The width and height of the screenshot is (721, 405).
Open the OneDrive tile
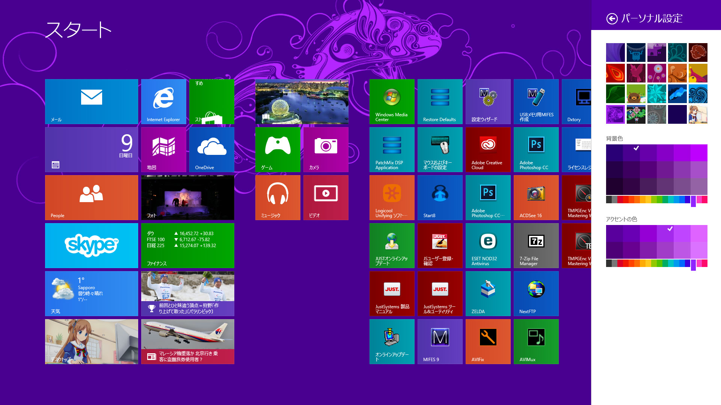[212, 150]
